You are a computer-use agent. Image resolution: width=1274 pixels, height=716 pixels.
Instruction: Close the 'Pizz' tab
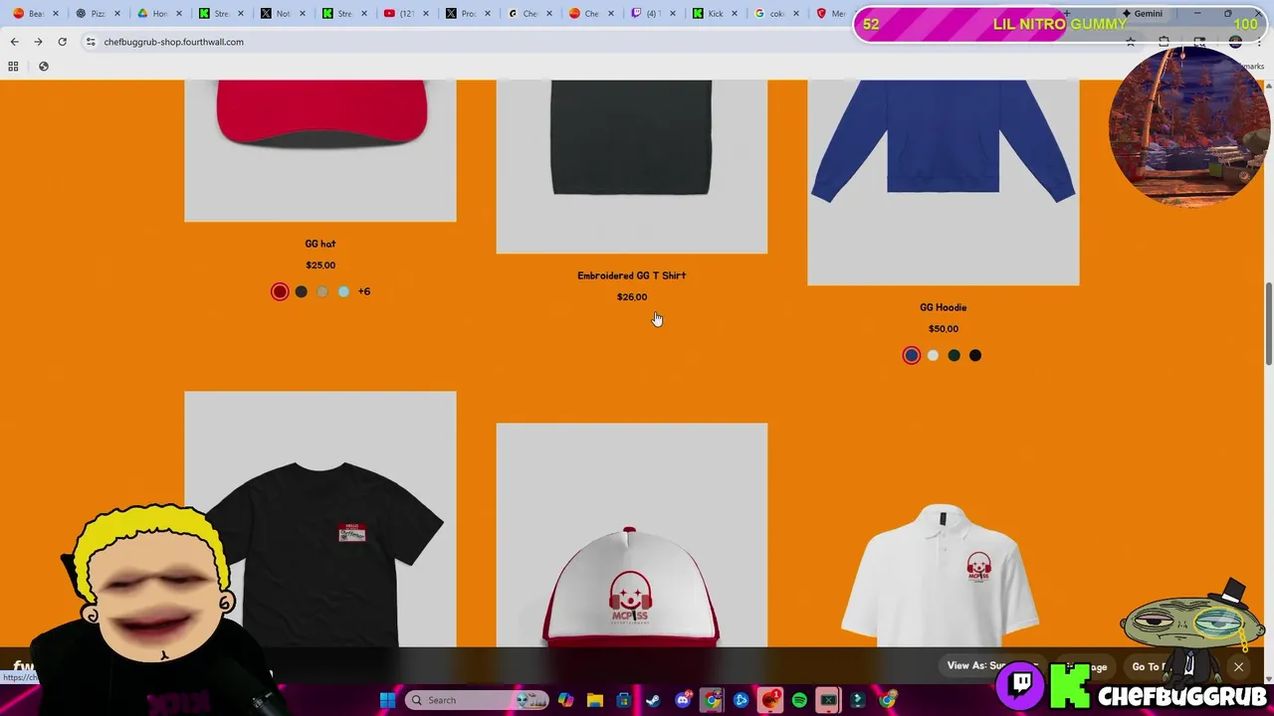117,13
